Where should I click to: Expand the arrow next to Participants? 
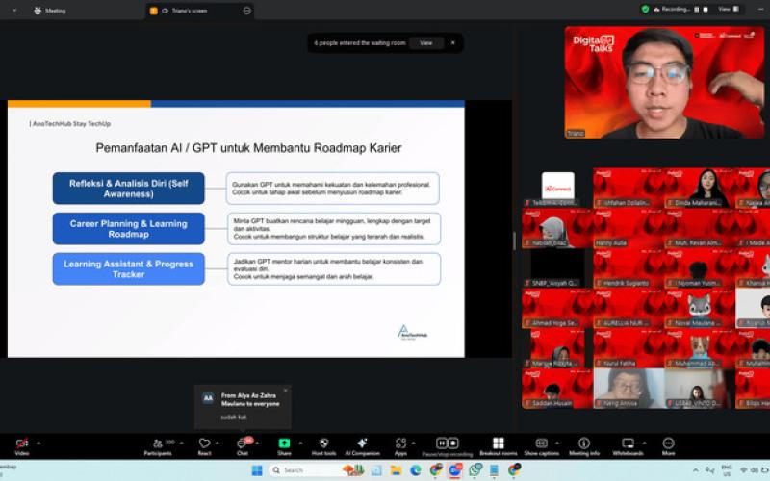click(179, 440)
